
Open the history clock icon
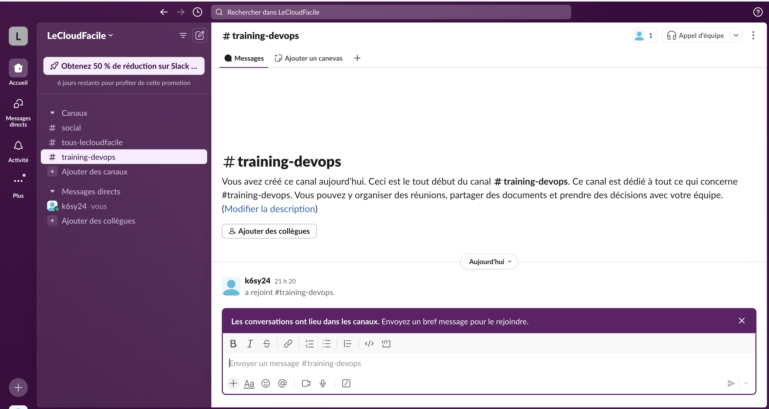pyautogui.click(x=197, y=12)
